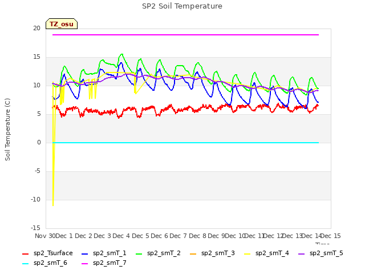The image size is (365, 274).
Task: Click the green sp2_smT_2 legend swatch
Action: [139, 253]
